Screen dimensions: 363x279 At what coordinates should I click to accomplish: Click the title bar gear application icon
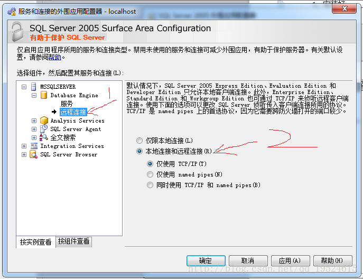(x=12, y=11)
